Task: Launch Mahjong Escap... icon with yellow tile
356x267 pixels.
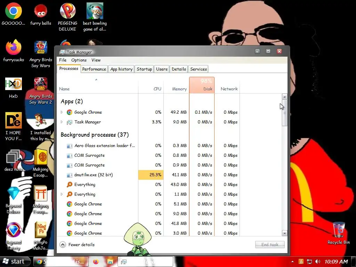Action: tap(41, 163)
